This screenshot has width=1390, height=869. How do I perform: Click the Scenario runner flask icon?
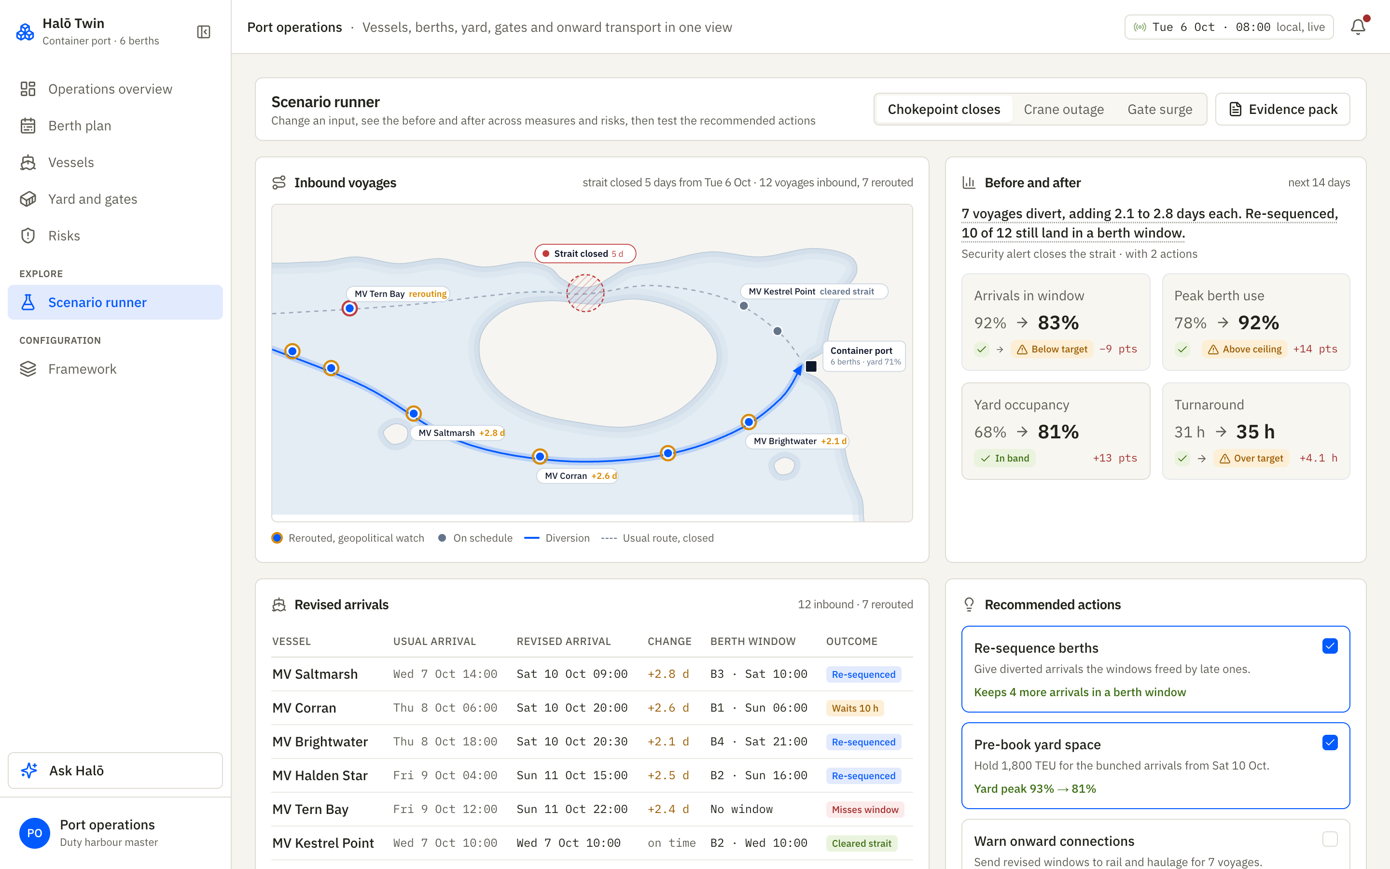[28, 302]
